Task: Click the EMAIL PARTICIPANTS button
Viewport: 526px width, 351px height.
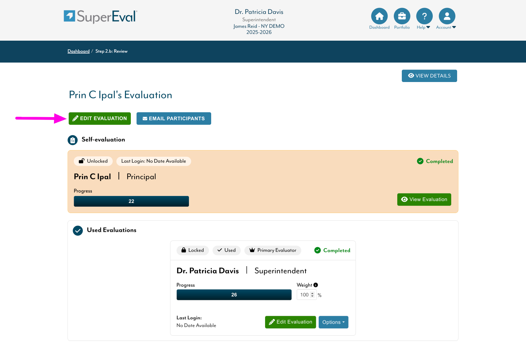Action: click(174, 119)
